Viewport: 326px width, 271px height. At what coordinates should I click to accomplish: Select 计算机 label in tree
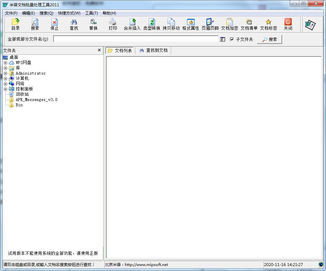pyautogui.click(x=22, y=79)
